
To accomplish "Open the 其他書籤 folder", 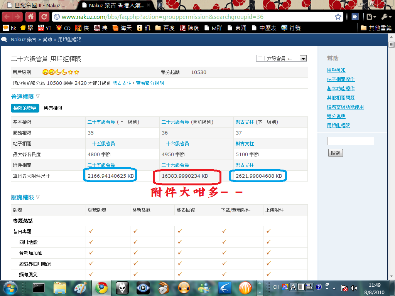I will (376, 28).
